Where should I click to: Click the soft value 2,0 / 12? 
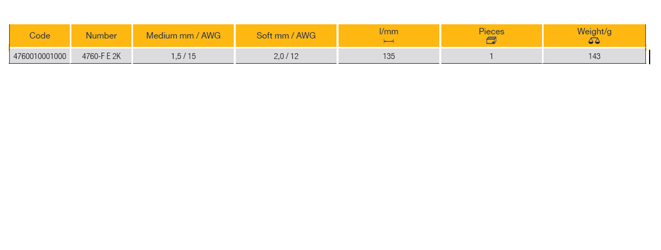coord(286,56)
